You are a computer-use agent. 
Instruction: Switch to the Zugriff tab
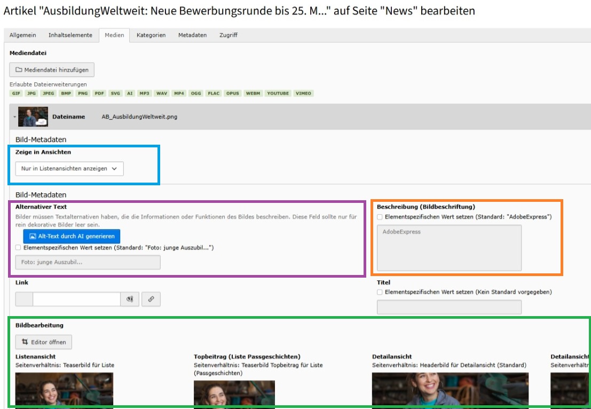tap(228, 35)
